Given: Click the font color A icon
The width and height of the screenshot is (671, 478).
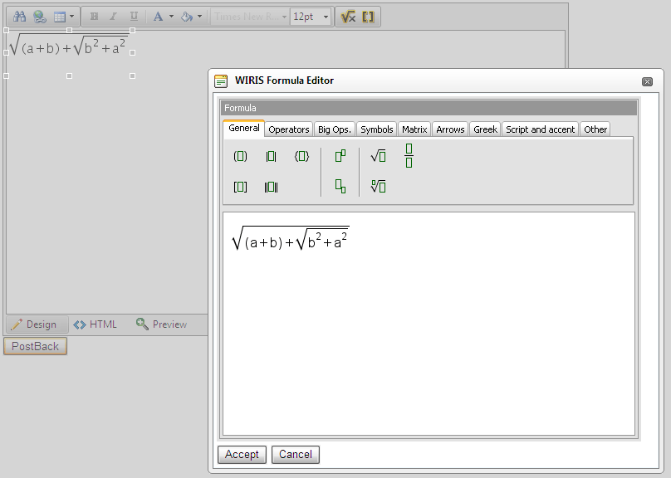Looking at the screenshot, I should tap(159, 17).
